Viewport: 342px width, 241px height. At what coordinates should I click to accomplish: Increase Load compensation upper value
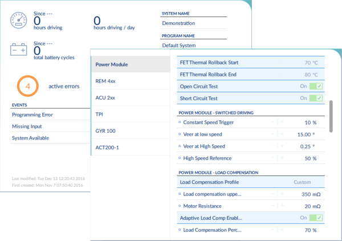282,194
